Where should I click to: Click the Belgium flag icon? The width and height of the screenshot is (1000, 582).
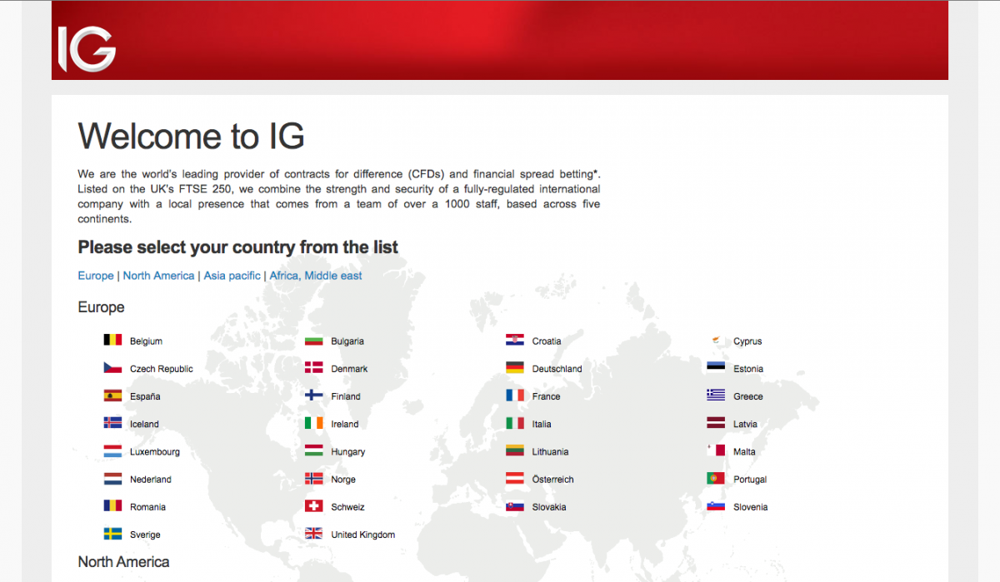click(x=112, y=340)
